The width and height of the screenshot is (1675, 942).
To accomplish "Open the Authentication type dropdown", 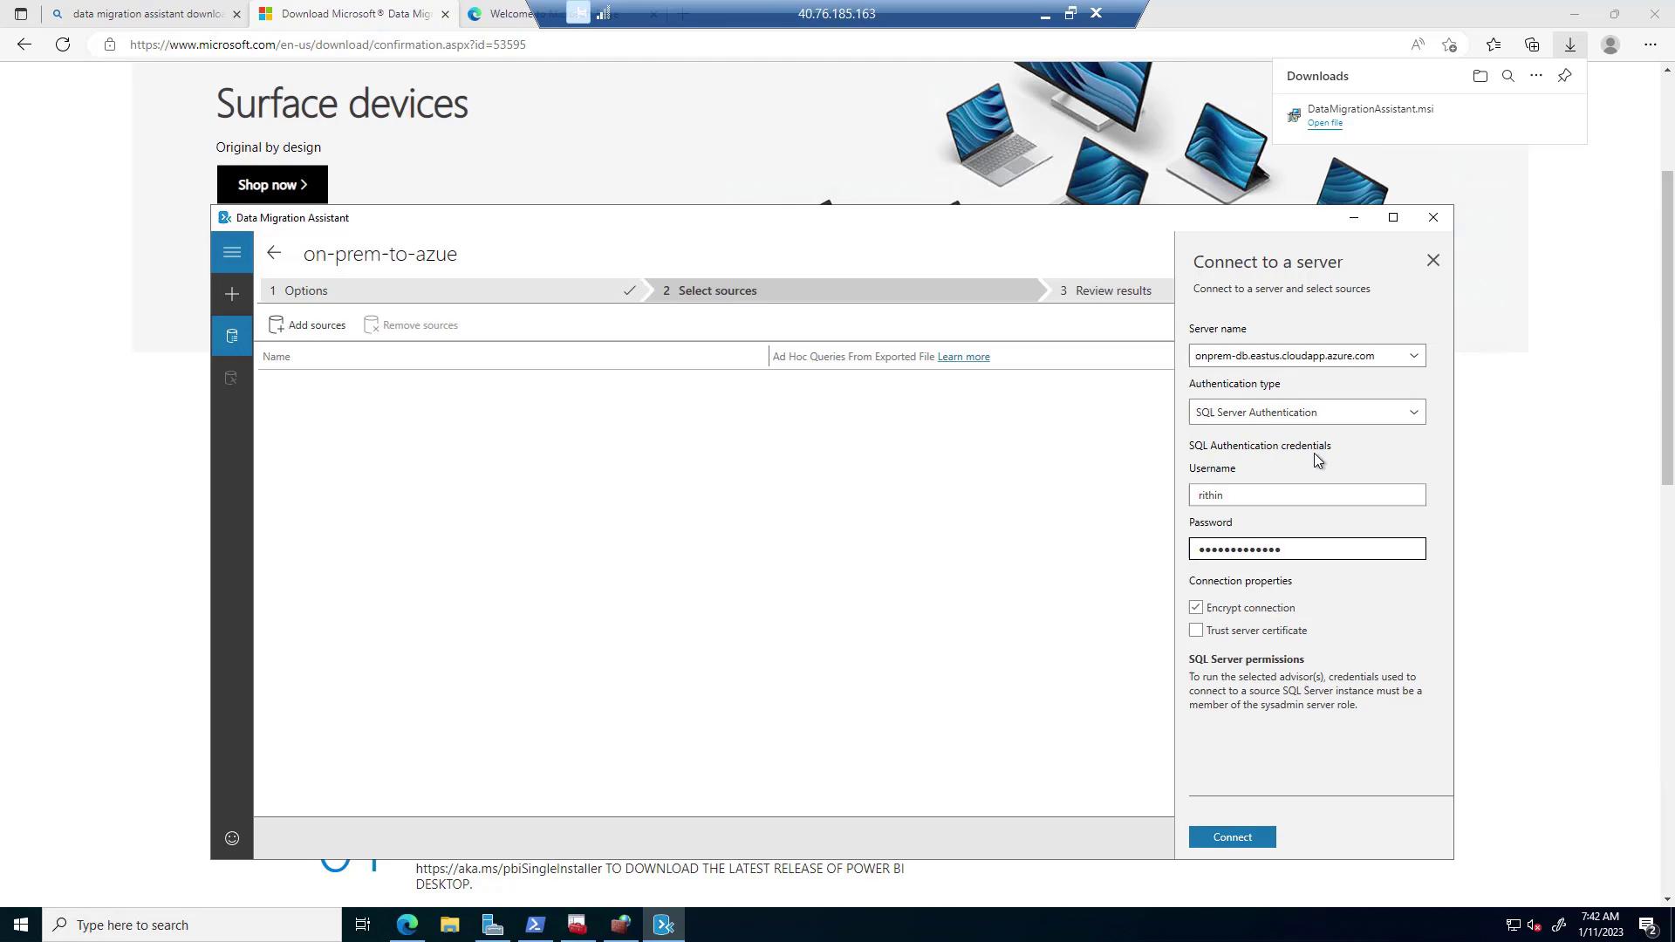I will click(x=1413, y=413).
